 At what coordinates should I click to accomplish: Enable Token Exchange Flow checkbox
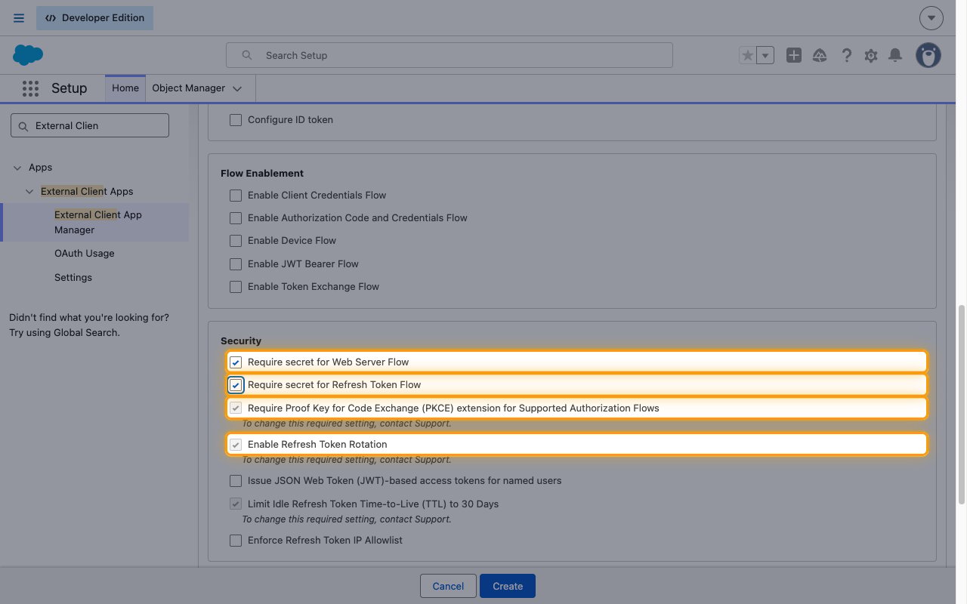coord(236,287)
